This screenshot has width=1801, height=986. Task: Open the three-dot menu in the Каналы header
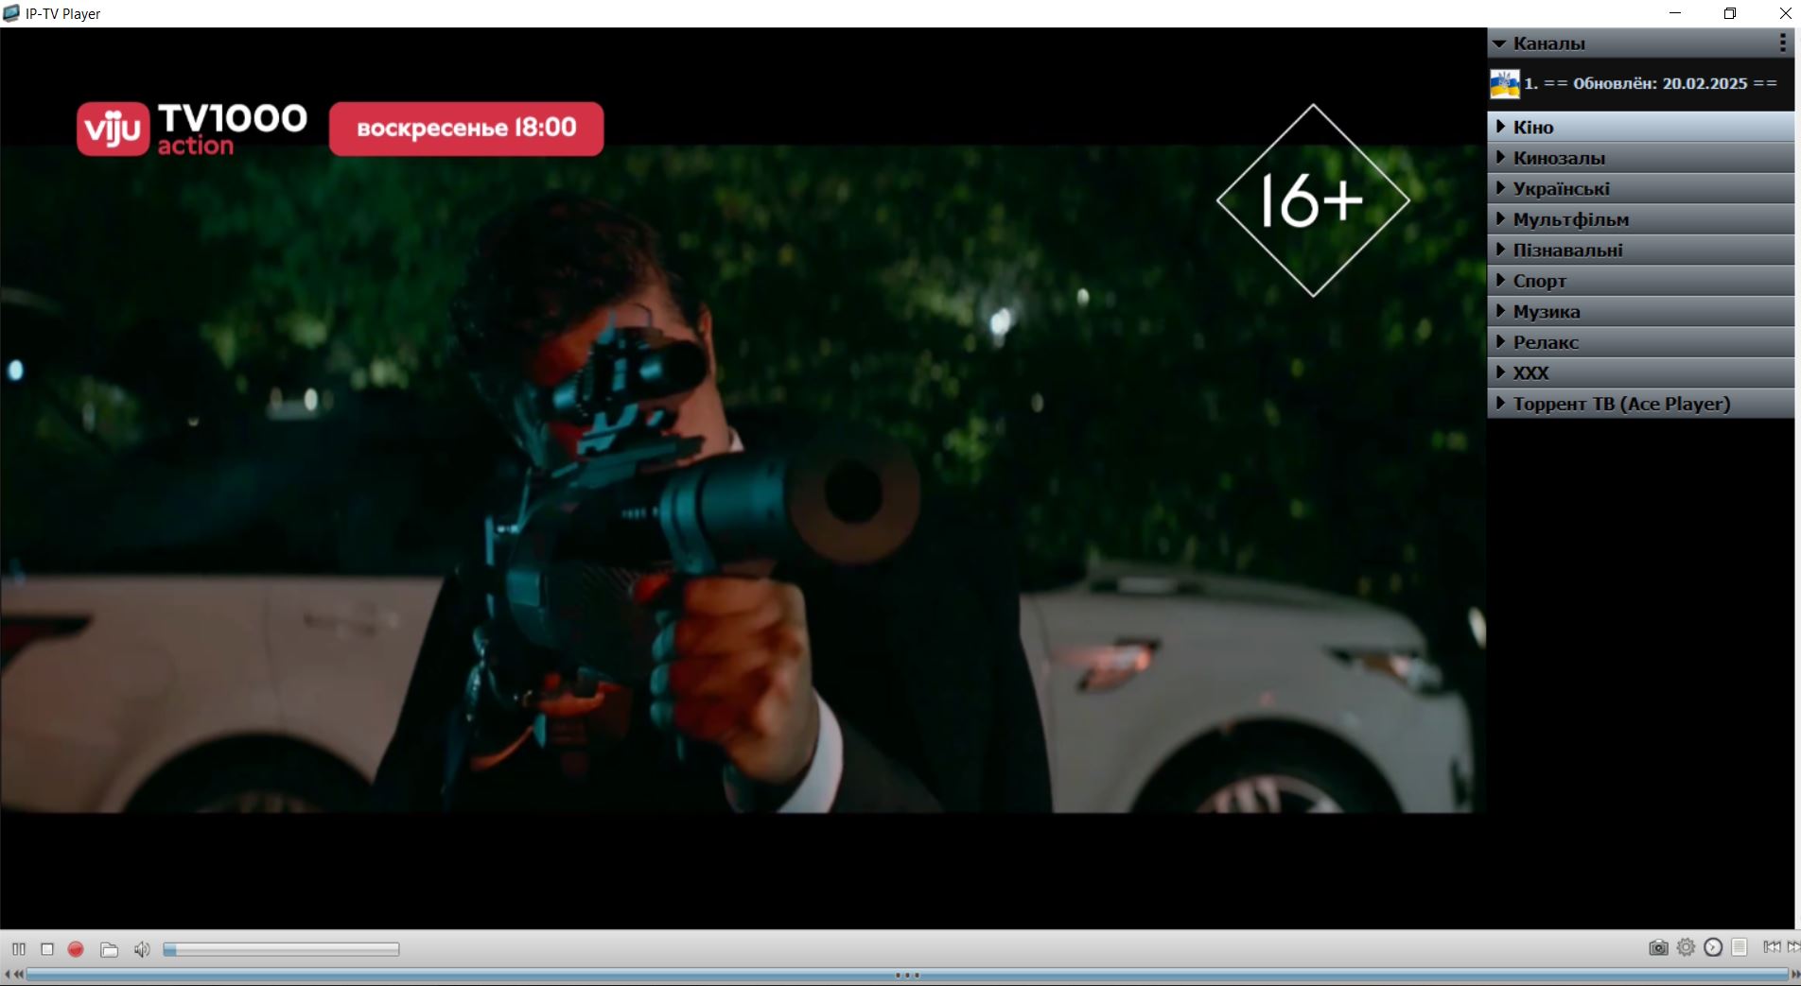tap(1783, 43)
